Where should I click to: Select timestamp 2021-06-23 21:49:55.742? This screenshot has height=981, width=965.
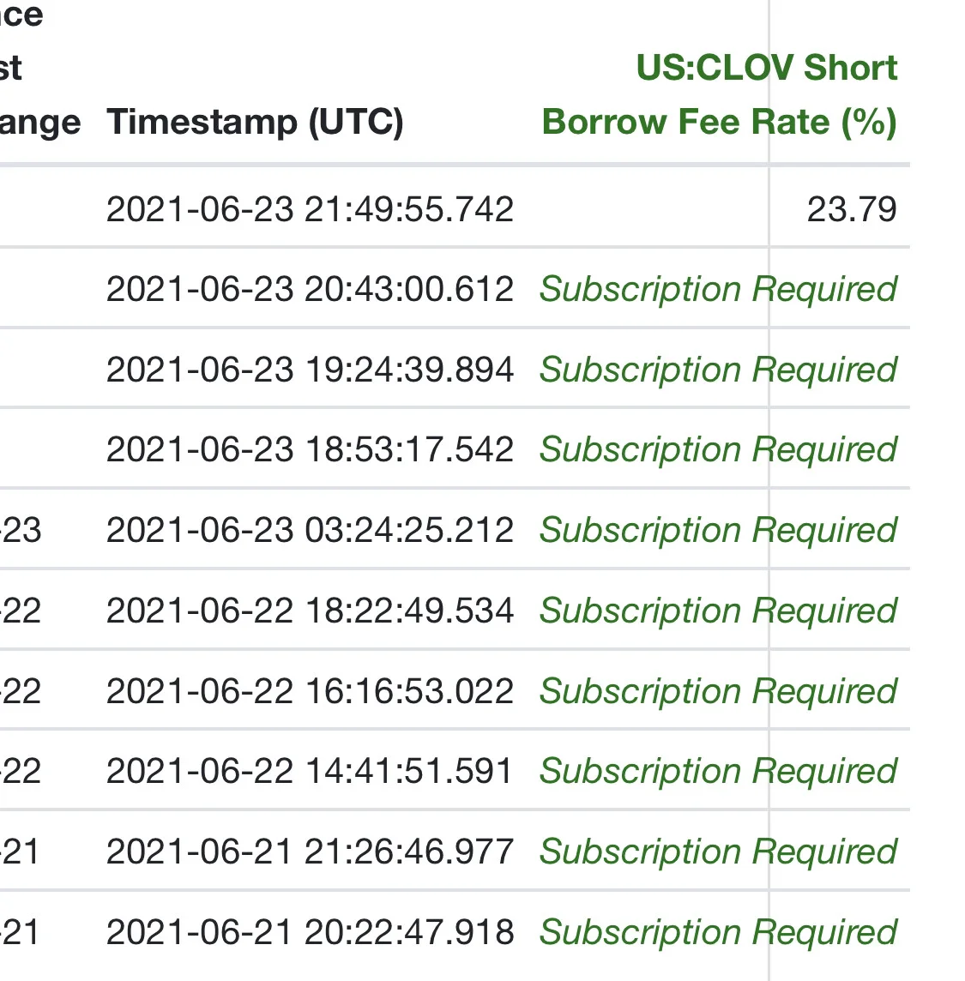coord(310,209)
